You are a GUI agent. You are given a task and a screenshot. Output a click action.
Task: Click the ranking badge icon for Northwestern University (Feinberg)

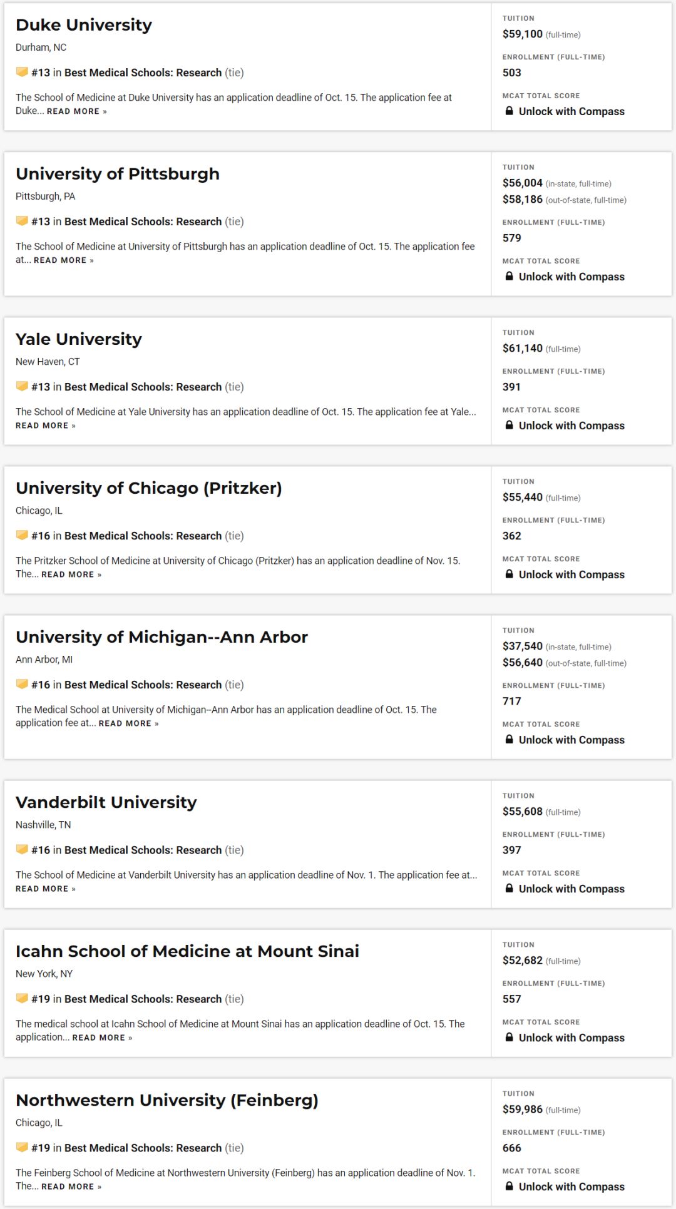(22, 1147)
